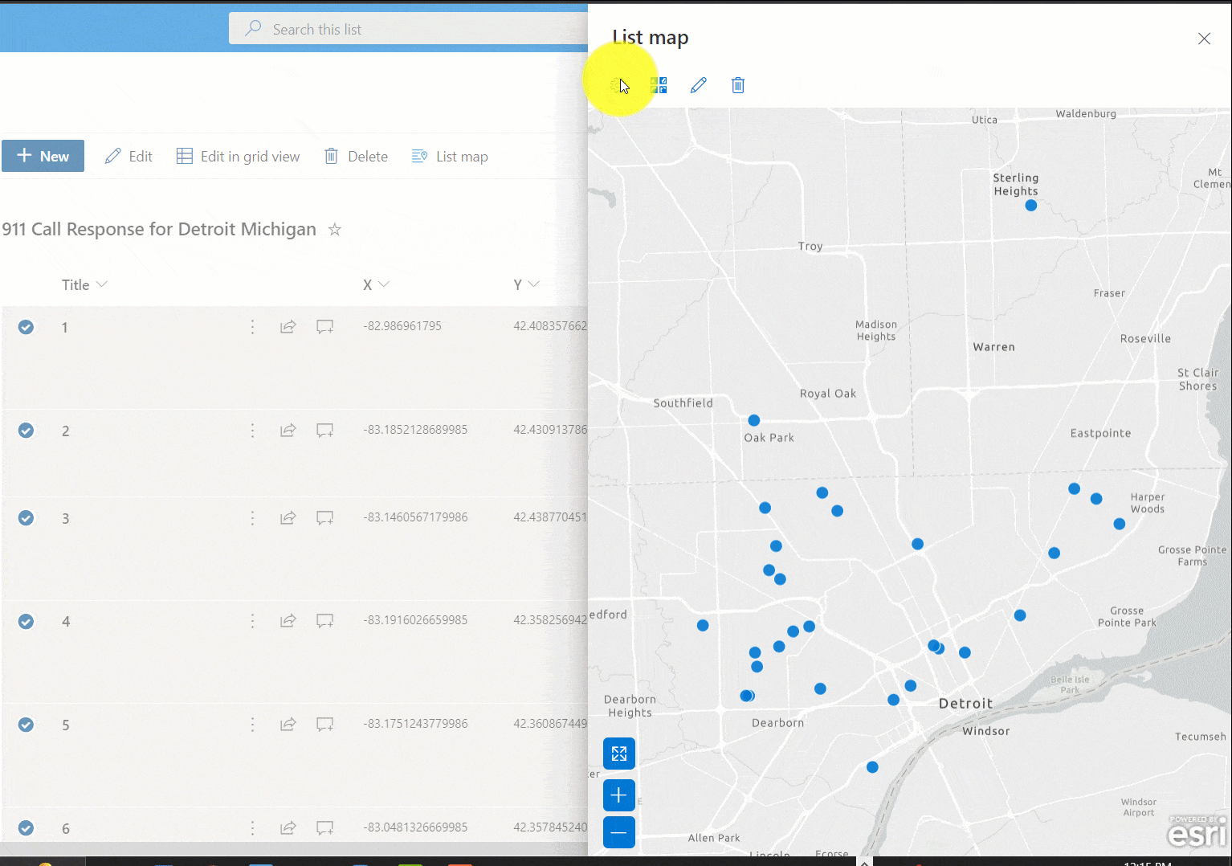The image size is (1232, 866).
Task: Open comments on row 2 with the comment icon
Action: 324,430
